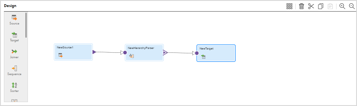Click the Delete trash can icon
Viewport: 357px width, 106px height.
pos(302,6)
